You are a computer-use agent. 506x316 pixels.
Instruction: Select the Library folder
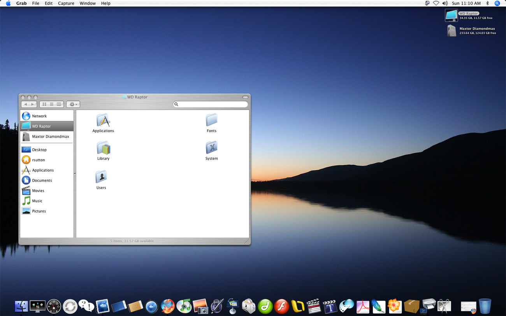click(x=103, y=151)
